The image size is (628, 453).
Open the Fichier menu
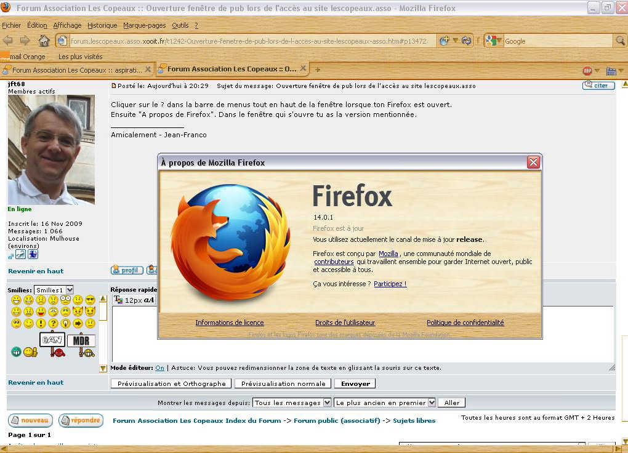[11, 25]
